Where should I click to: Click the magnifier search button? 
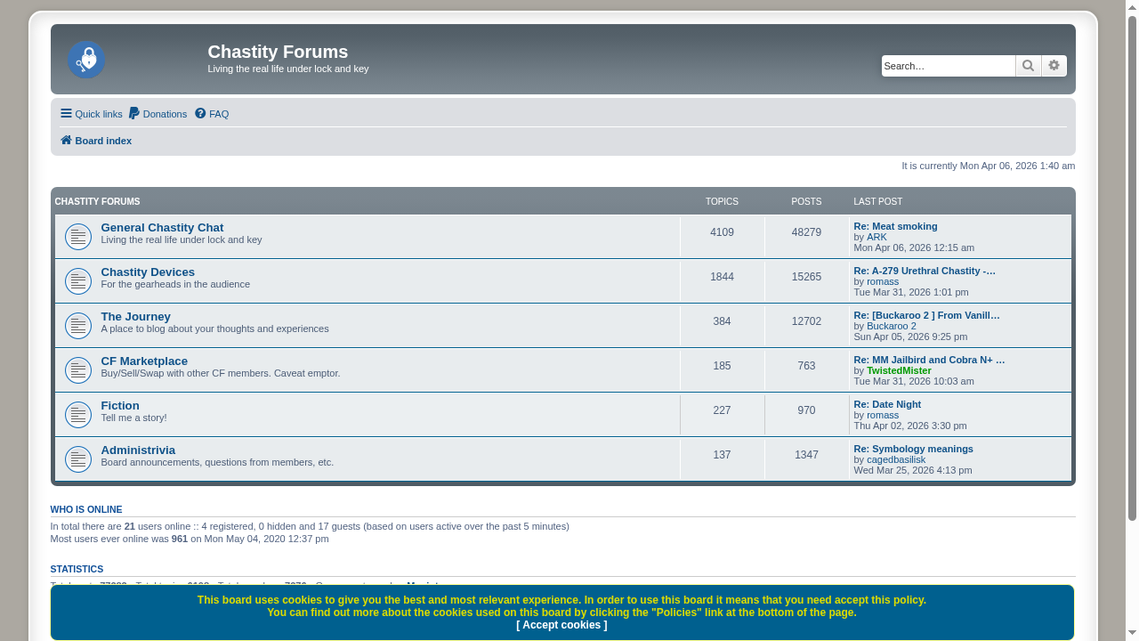pos(1028,66)
